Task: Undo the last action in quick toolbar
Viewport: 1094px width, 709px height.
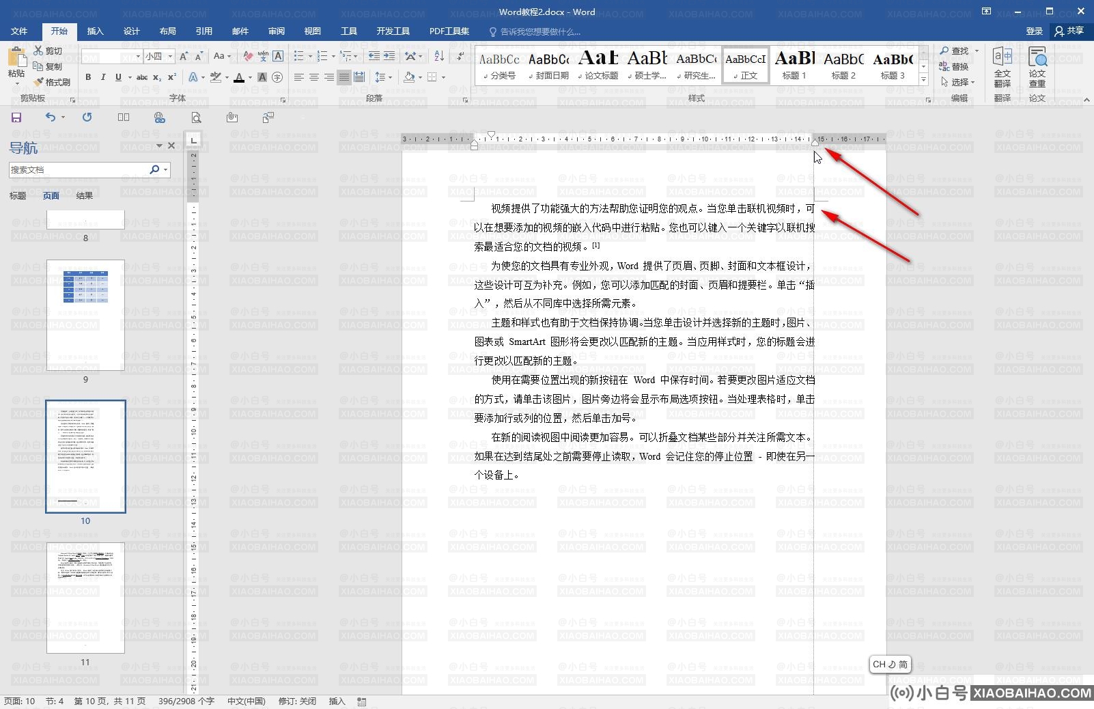Action: pyautogui.click(x=51, y=117)
